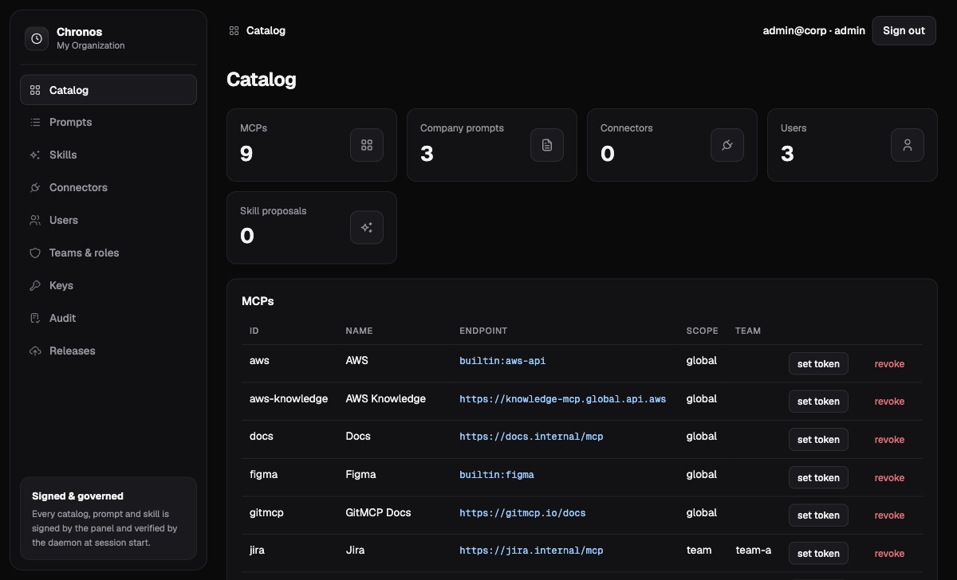
Task: Open Teams & roles in sidebar
Action: [x=108, y=253]
